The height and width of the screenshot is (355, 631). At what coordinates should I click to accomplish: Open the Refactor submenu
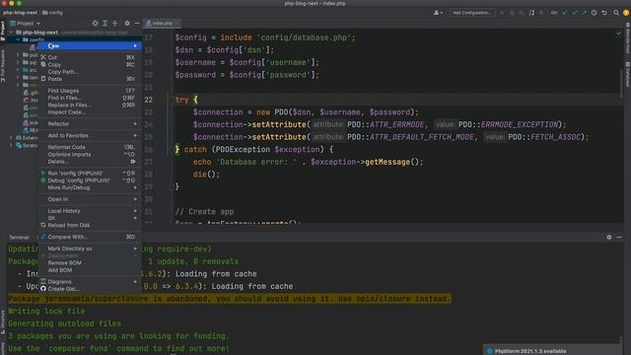pos(90,124)
